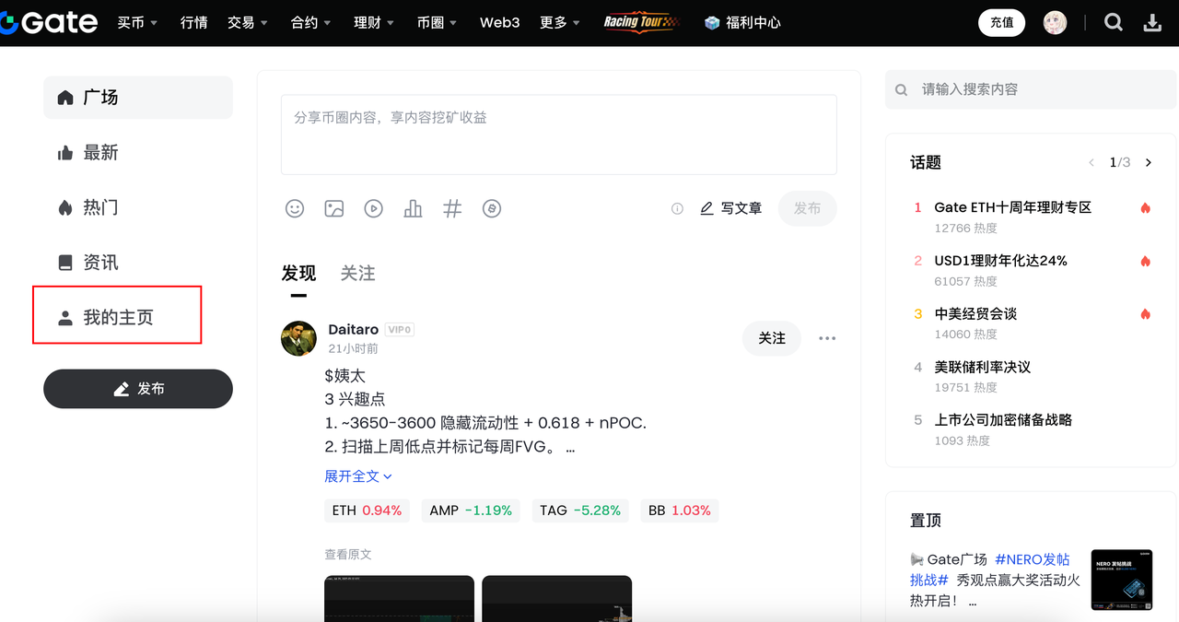The image size is (1179, 622).
Task: Open the Gate ETH十周年理财专区 topic
Action: (x=1012, y=208)
